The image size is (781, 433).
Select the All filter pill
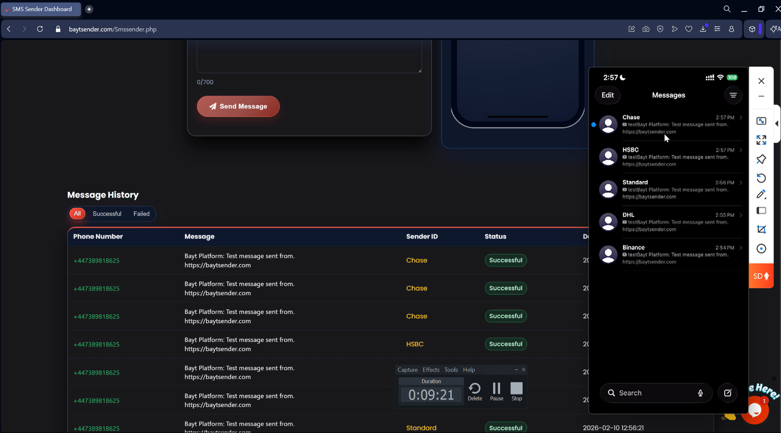[77, 214]
